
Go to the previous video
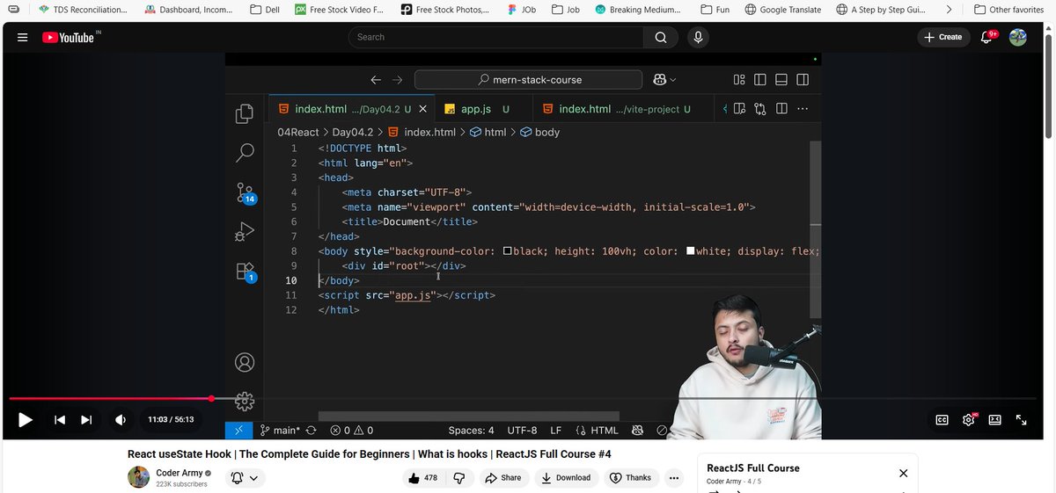point(60,420)
